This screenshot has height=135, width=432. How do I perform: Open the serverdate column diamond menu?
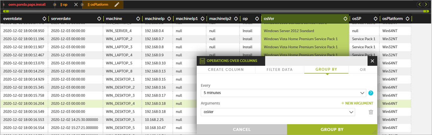(x=99, y=19)
